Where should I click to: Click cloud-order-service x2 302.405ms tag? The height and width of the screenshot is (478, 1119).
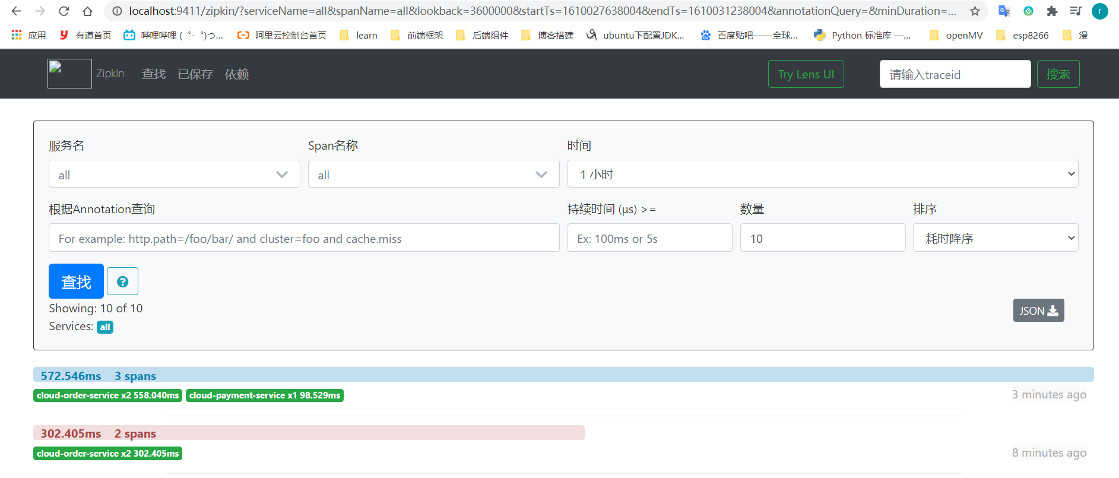pos(107,454)
